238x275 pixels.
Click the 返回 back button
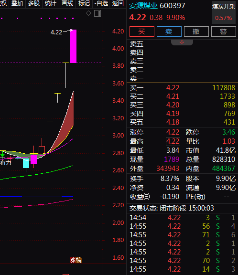pos(118,3)
